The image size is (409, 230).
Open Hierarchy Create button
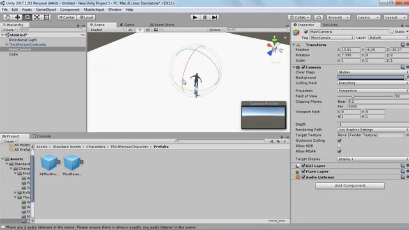pyautogui.click(x=10, y=30)
